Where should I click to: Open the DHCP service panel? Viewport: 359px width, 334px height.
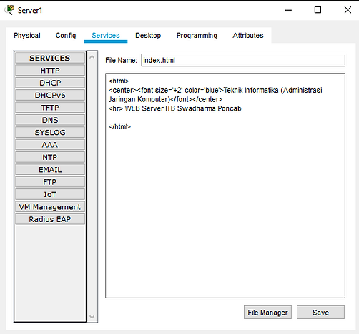[50, 83]
